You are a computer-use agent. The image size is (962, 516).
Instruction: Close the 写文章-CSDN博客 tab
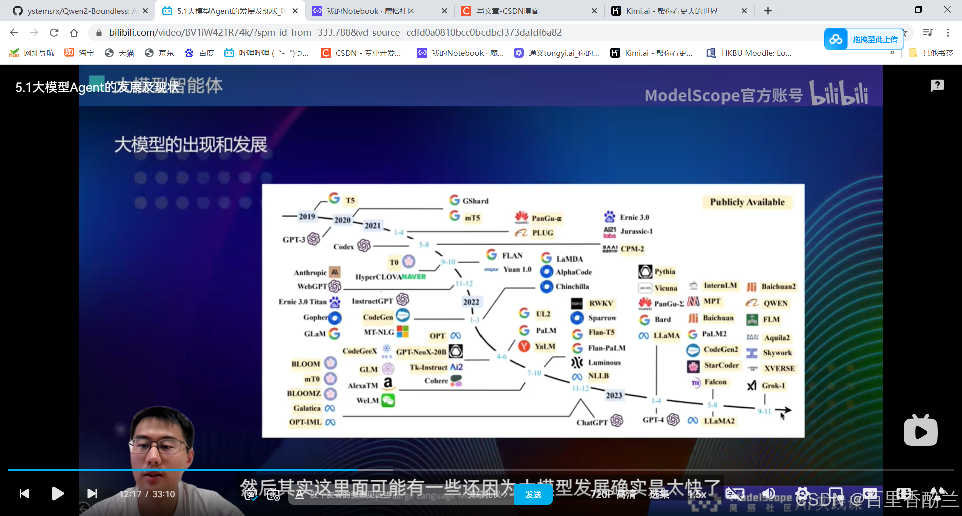coord(594,11)
